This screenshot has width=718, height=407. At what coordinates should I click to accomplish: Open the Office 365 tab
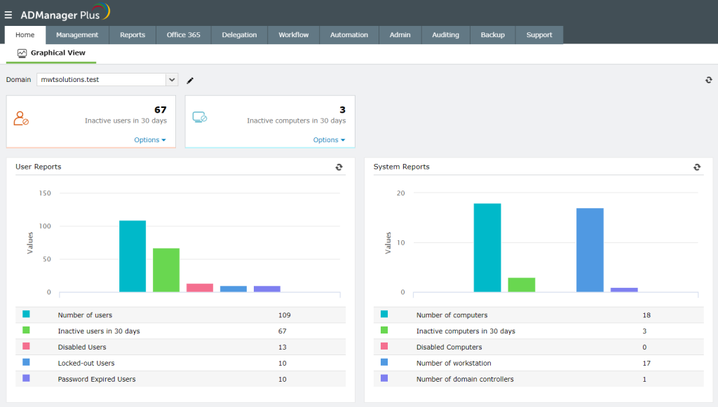[183, 34]
